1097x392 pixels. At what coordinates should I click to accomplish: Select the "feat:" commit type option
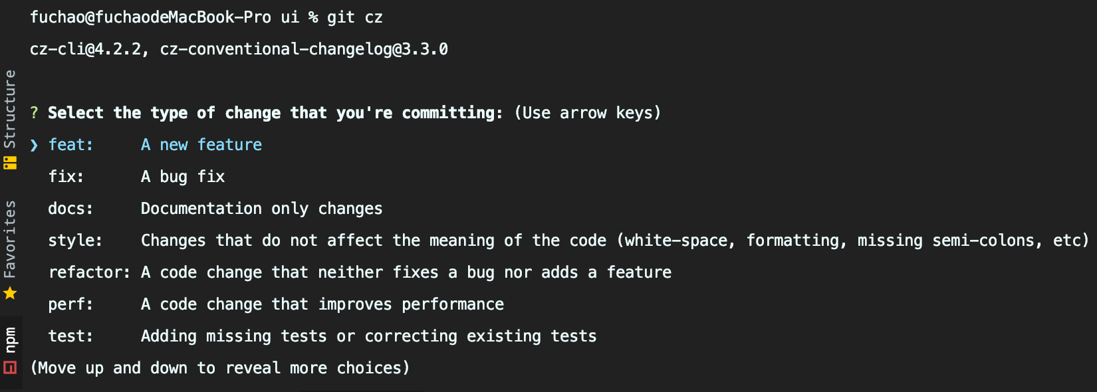pos(70,145)
